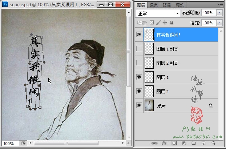This screenshot has height=149, width=226.
Task: Click the lock icon on 背景 layer
Action: [210, 105]
